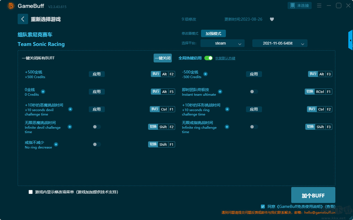Check show in-game modifier menu box

31,192
